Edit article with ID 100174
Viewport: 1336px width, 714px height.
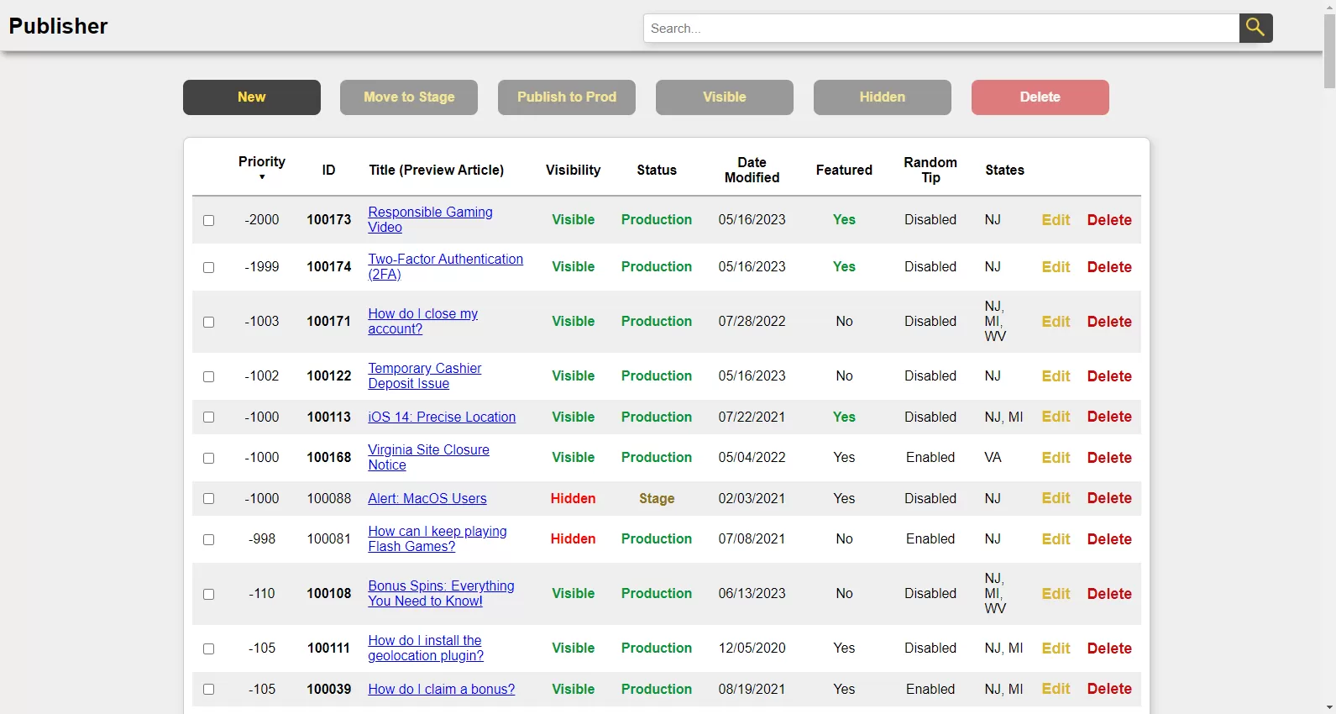click(1056, 267)
